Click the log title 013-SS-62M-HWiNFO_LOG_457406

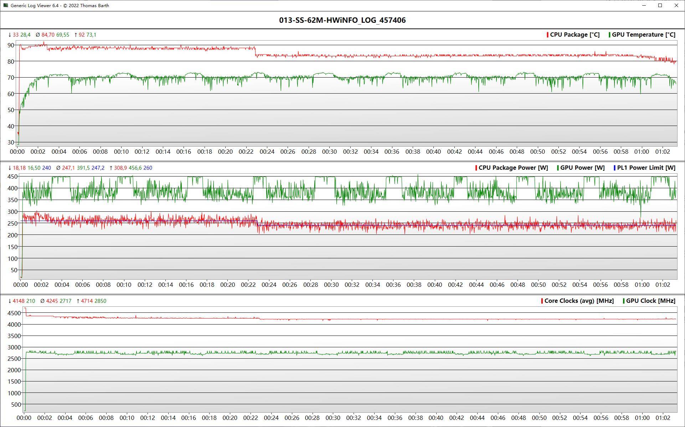[342, 20]
